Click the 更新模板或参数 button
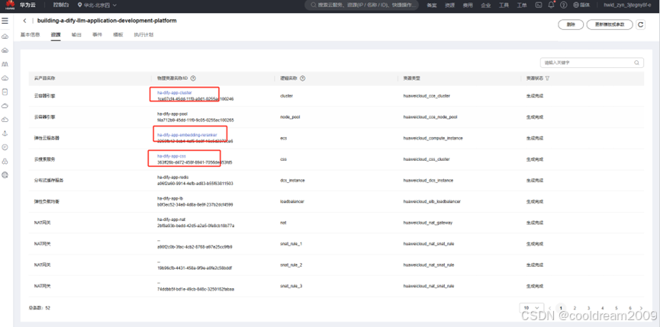Image resolution: width=660 pixels, height=327 pixels. click(610, 25)
